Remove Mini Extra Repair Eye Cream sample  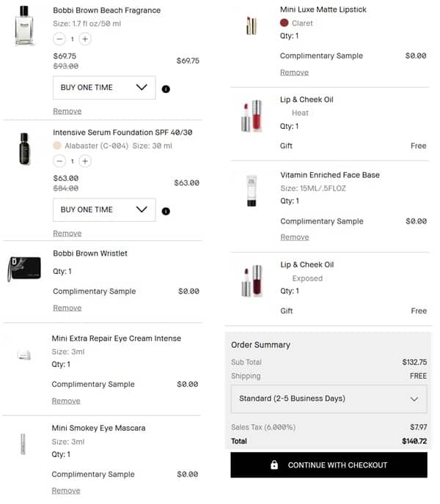click(x=66, y=401)
